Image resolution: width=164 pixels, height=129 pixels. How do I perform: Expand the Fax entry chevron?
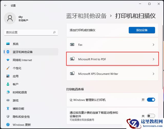click(153, 45)
